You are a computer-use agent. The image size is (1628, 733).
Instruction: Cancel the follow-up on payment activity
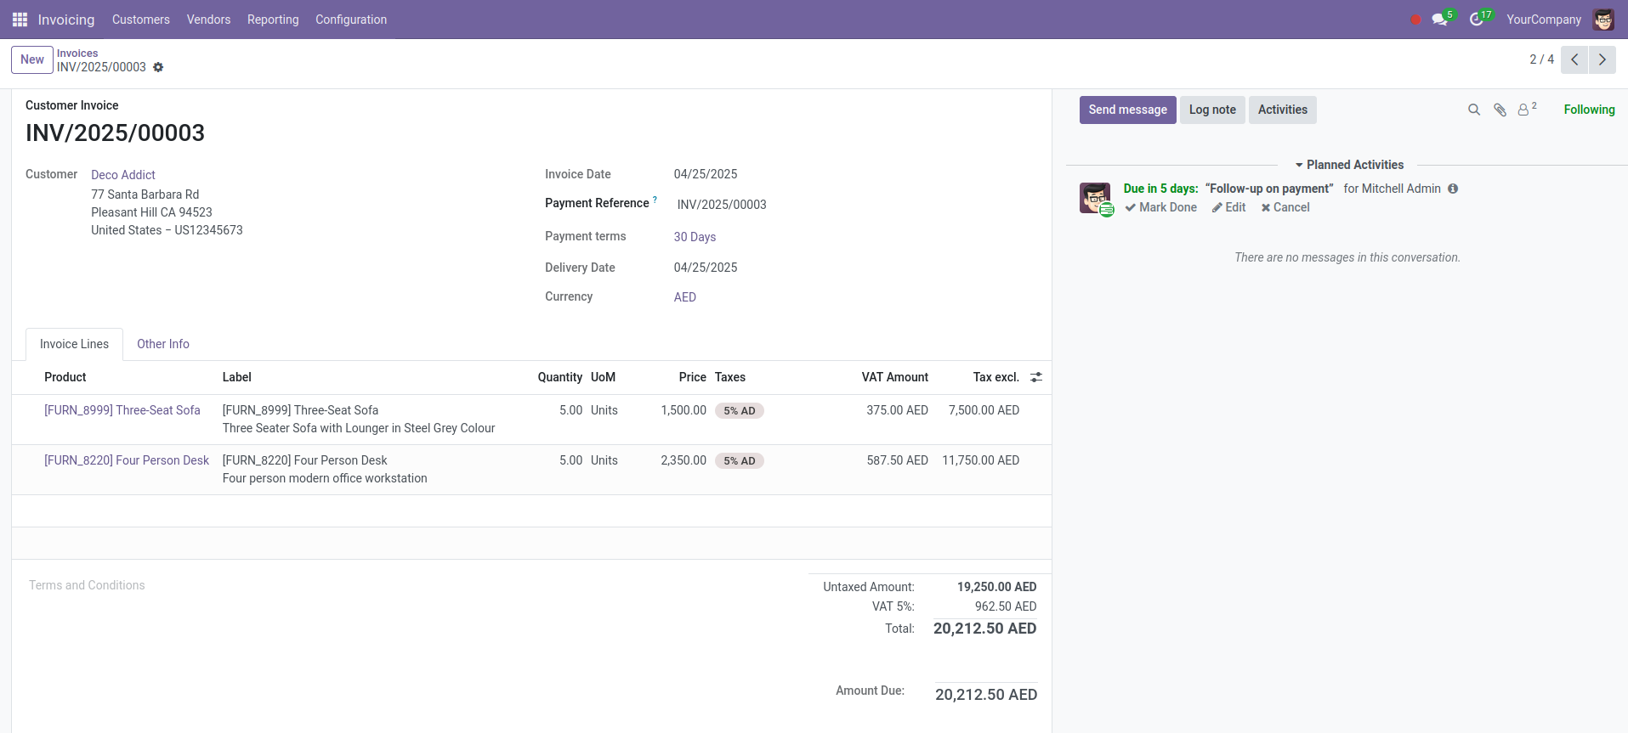pos(1285,207)
